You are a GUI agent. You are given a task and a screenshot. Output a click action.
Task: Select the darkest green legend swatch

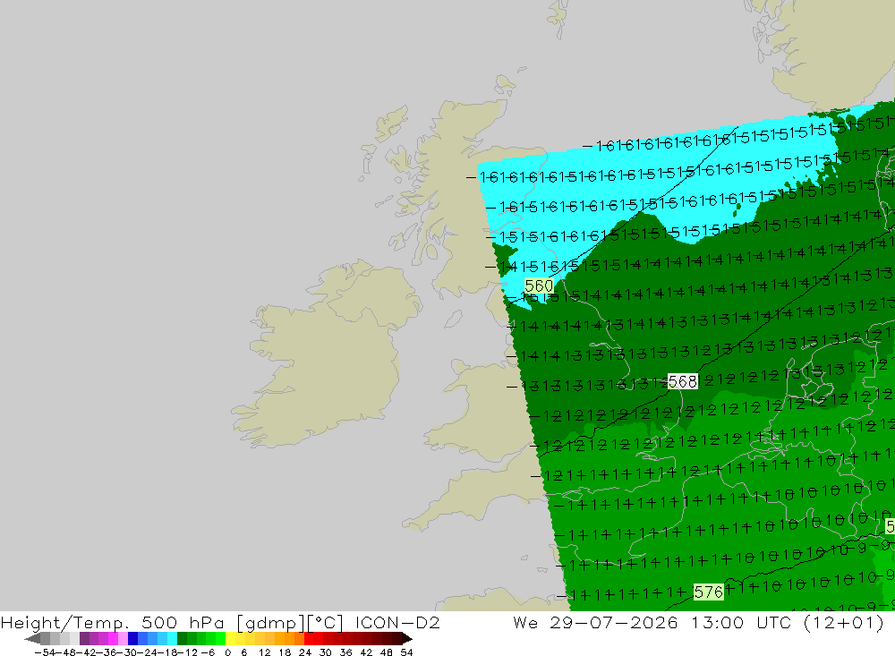pos(182,638)
